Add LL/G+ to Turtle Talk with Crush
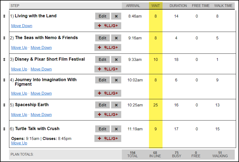 [x=108, y=139]
